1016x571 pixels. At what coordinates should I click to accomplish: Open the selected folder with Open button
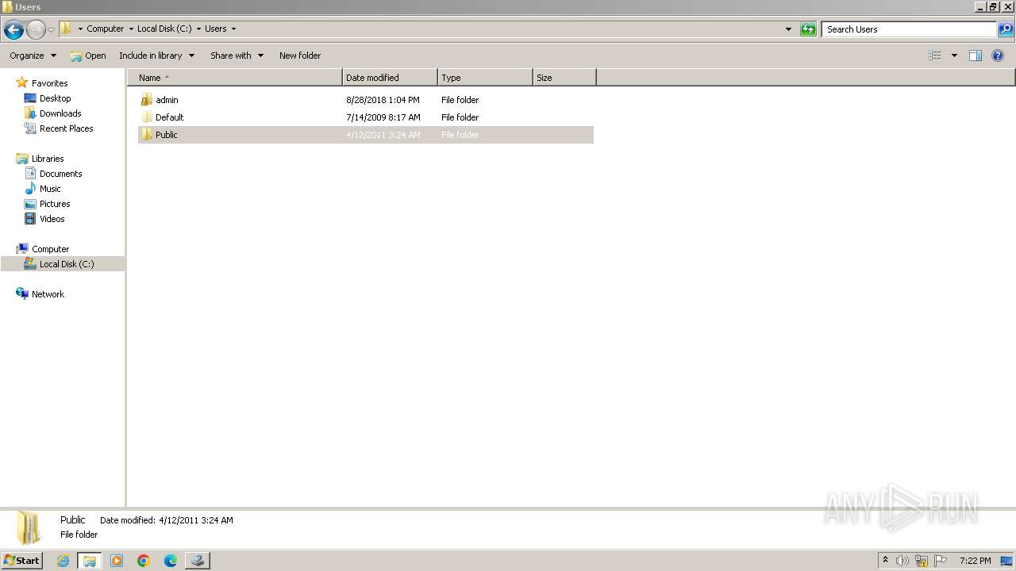point(88,56)
